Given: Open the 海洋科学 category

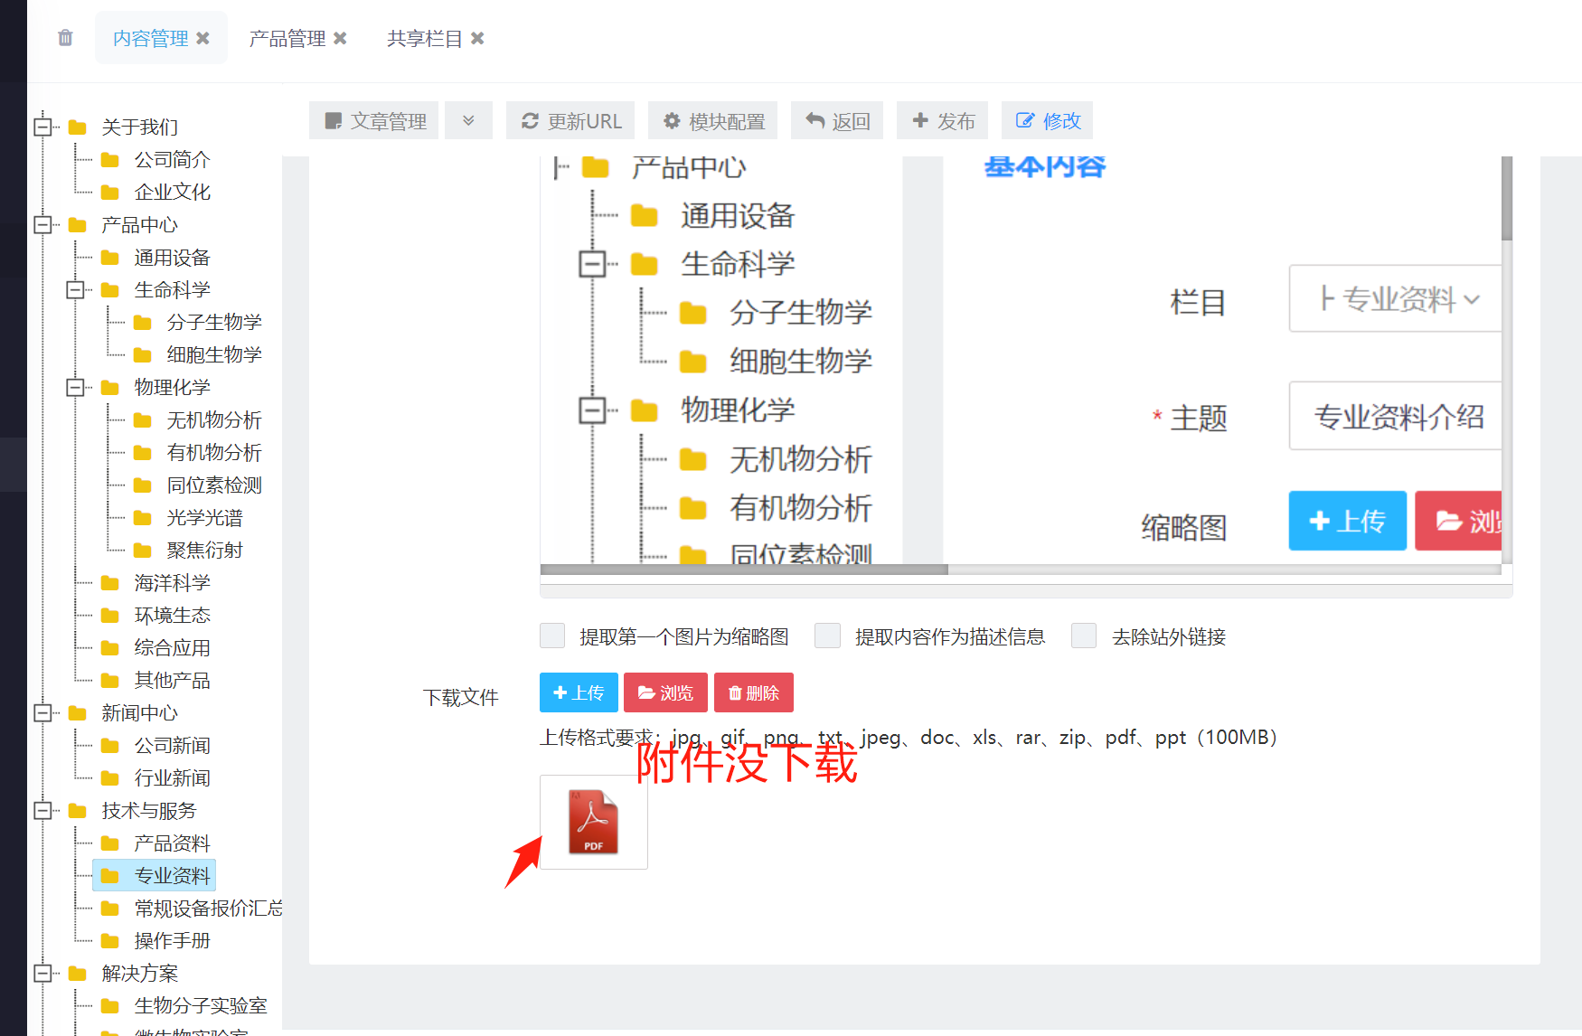Looking at the screenshot, I should click(172, 583).
